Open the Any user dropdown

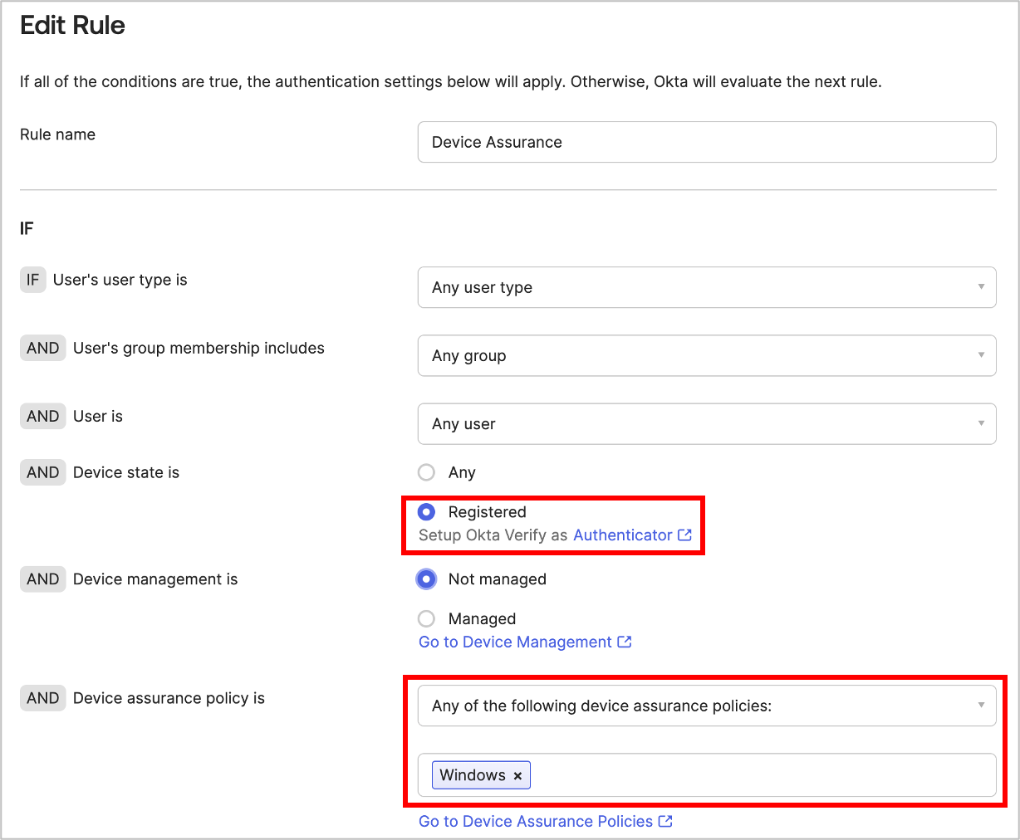pyautogui.click(x=706, y=424)
